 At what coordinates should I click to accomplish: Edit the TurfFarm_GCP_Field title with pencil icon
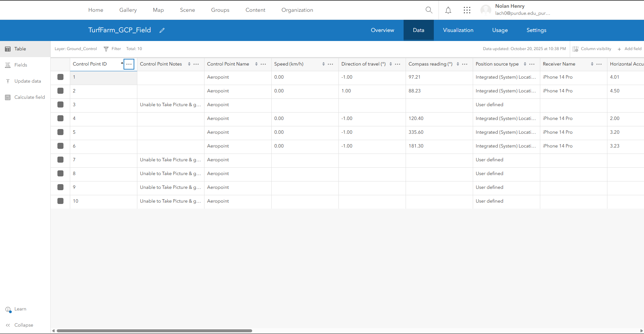coord(162,30)
